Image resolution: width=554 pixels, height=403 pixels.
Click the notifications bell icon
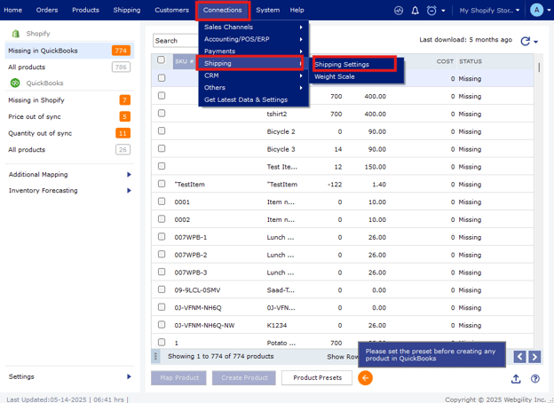coord(415,11)
